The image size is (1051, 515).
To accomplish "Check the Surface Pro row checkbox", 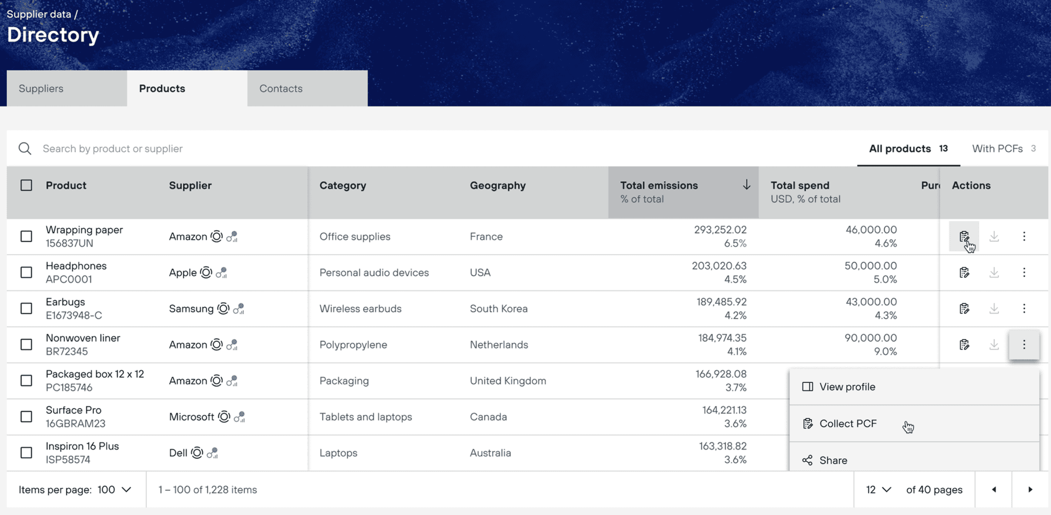I will [26, 417].
